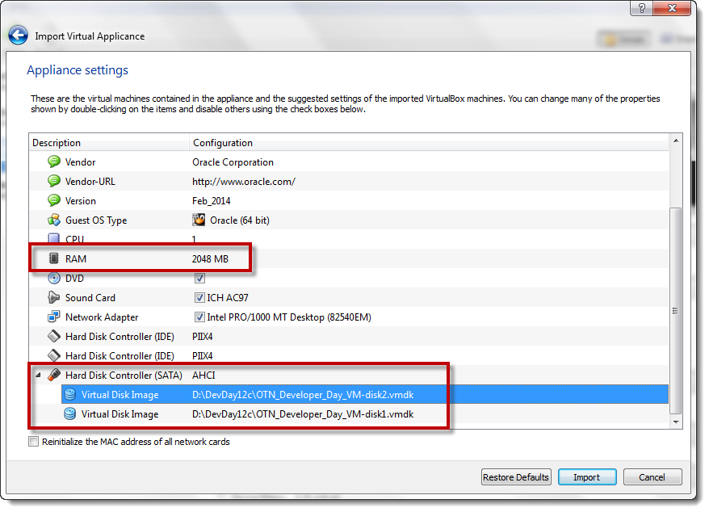Click the Hard Disk Controller (SATA) icon
709x512 pixels.
pyautogui.click(x=54, y=375)
